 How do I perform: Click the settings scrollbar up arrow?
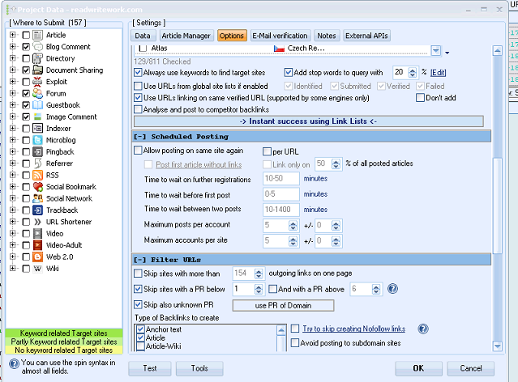pos(497,50)
